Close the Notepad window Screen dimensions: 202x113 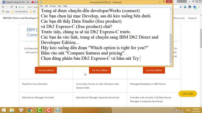click(x=169, y=2)
